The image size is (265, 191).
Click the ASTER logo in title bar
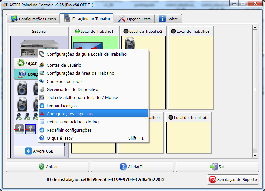[x=6, y=5]
